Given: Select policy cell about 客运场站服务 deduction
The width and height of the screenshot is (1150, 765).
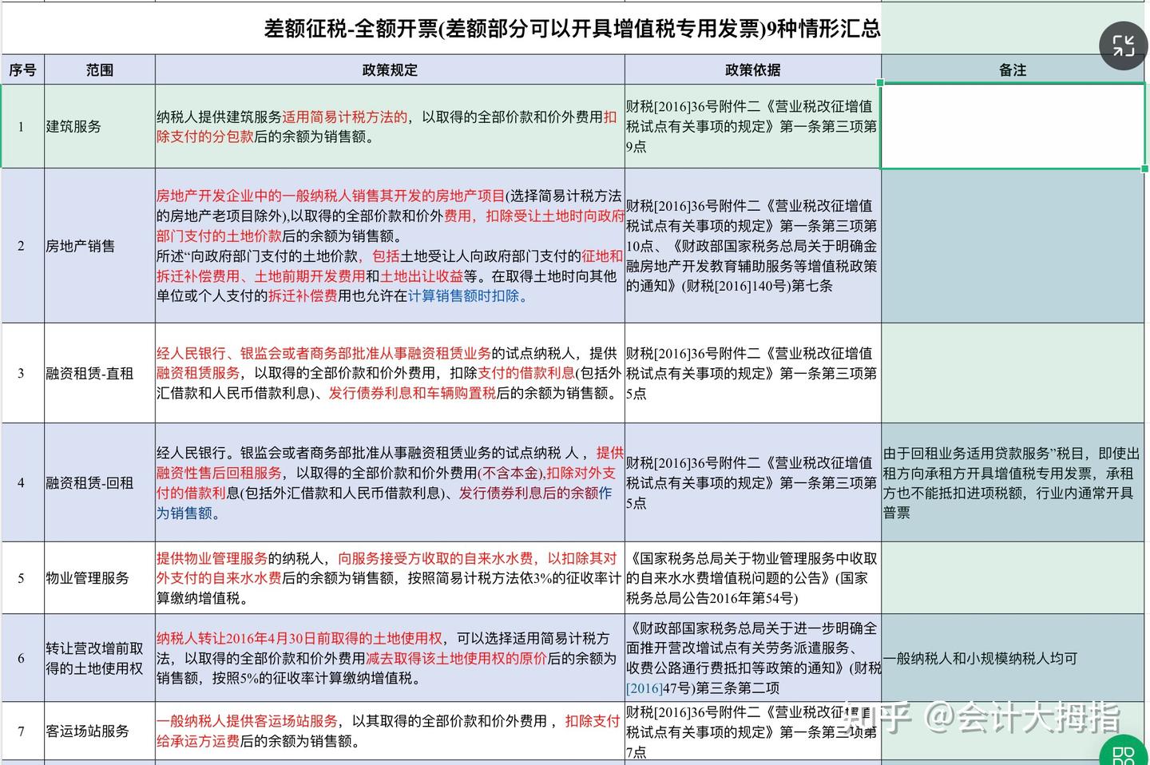Looking at the screenshot, I should [x=390, y=731].
